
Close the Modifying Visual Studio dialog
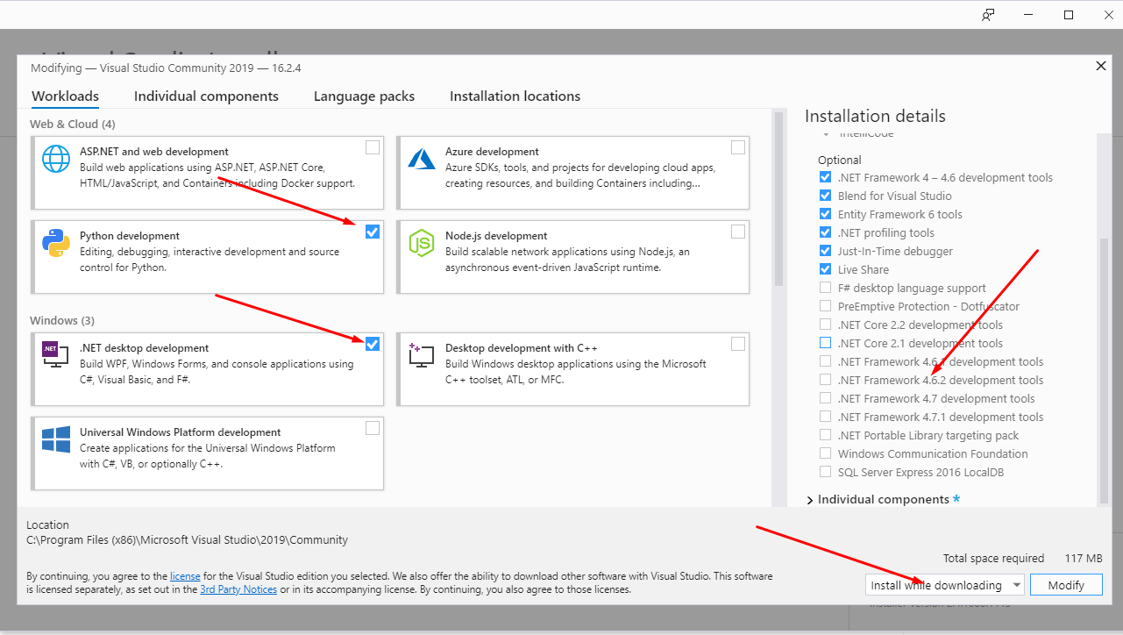click(1101, 66)
